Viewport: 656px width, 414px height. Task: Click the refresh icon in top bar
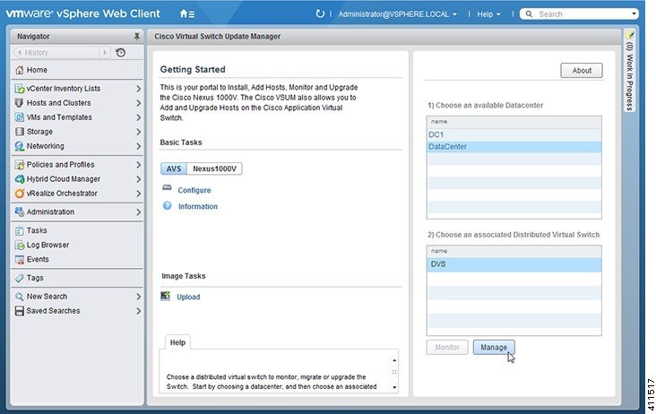click(x=320, y=13)
